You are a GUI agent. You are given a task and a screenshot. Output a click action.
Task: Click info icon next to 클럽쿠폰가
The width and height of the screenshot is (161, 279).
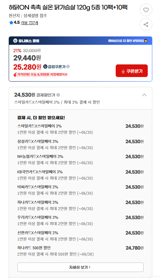pyautogui.click(x=68, y=67)
